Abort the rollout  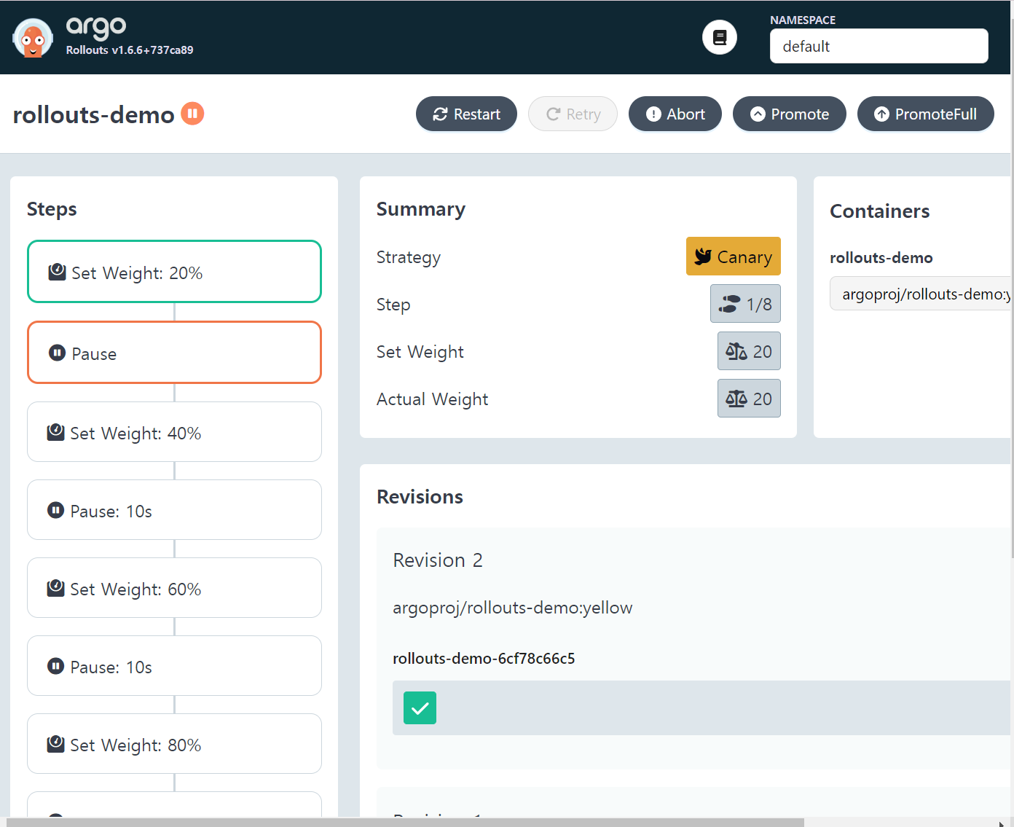(x=675, y=114)
